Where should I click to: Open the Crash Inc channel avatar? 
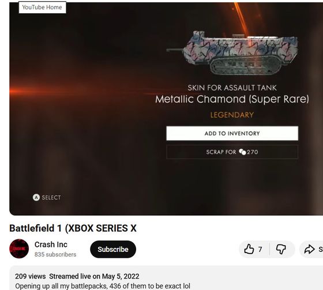pos(19,248)
